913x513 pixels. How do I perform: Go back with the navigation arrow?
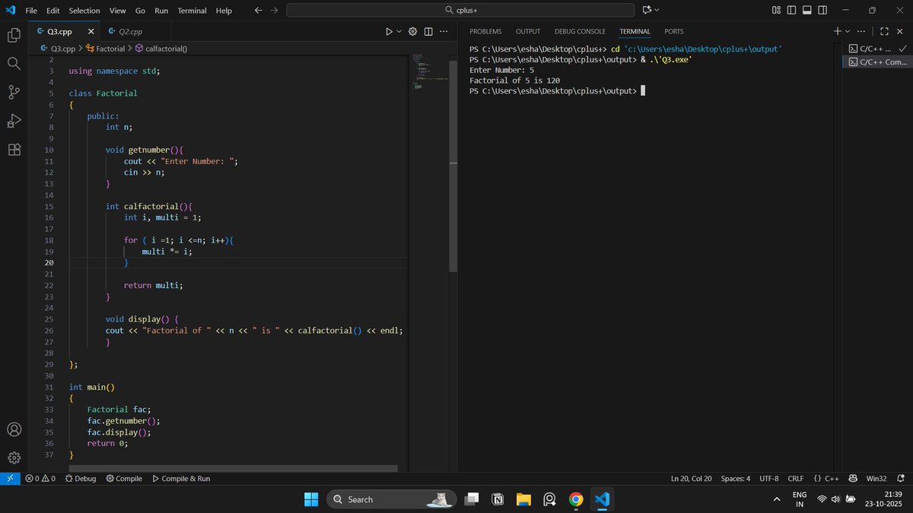[258, 11]
